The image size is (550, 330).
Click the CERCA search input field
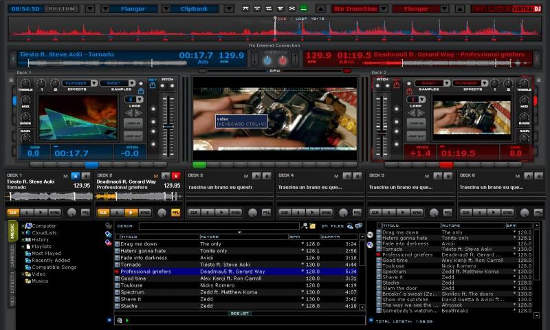point(219,225)
